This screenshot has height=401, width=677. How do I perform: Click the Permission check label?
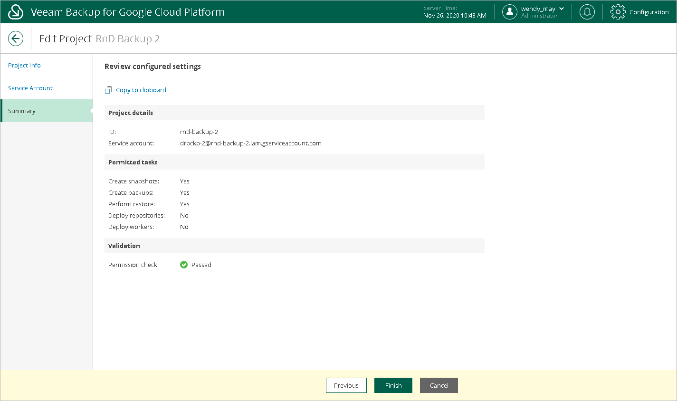133,265
